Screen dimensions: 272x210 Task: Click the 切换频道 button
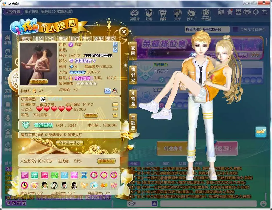click(13, 11)
